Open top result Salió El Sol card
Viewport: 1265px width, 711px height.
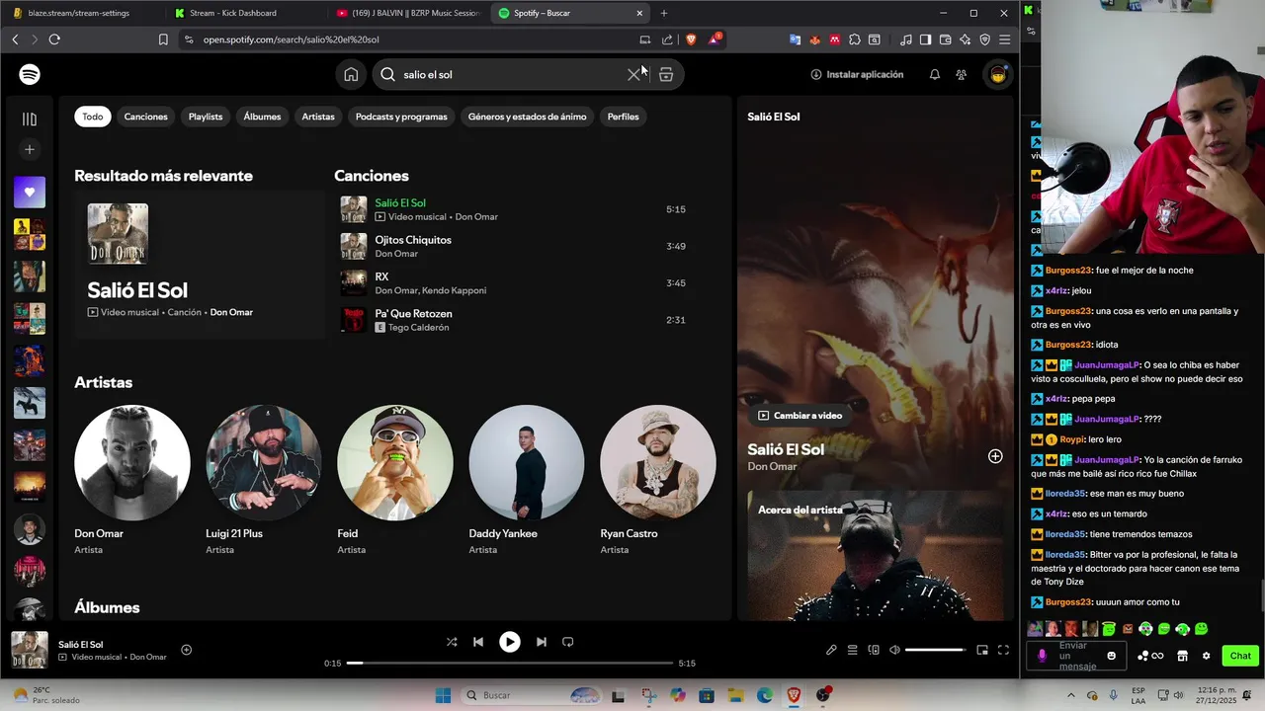pos(200,265)
